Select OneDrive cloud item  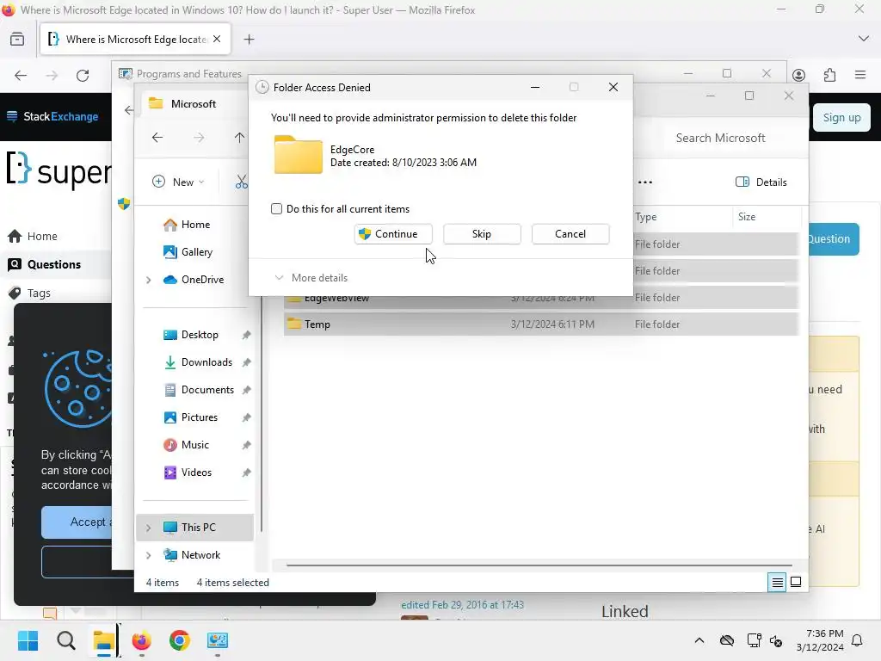pos(194,280)
